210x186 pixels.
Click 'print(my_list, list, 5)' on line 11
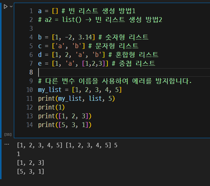[x=76, y=99]
